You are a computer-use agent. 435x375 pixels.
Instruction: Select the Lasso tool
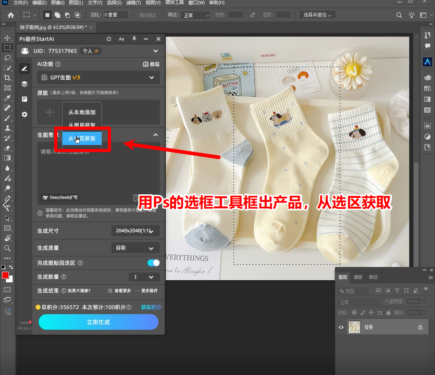click(x=7, y=58)
